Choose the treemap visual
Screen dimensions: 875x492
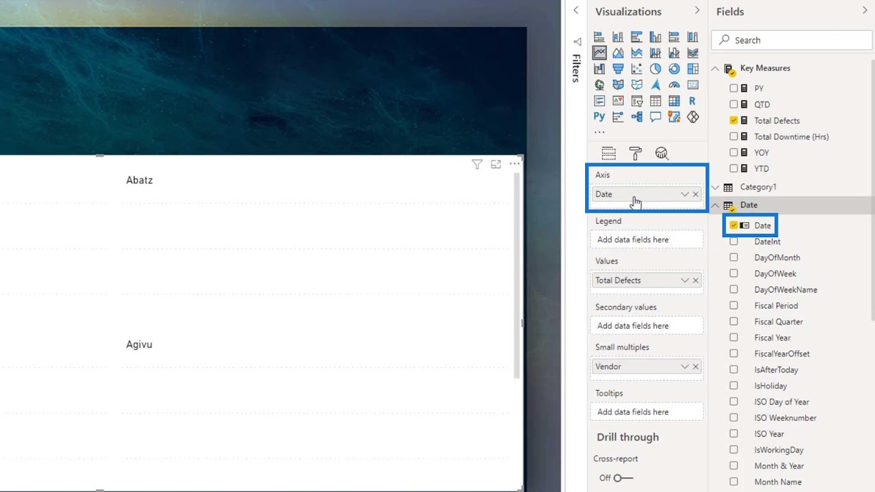click(x=693, y=69)
